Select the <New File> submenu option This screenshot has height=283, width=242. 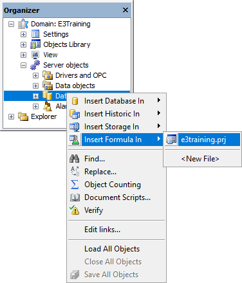(200, 159)
